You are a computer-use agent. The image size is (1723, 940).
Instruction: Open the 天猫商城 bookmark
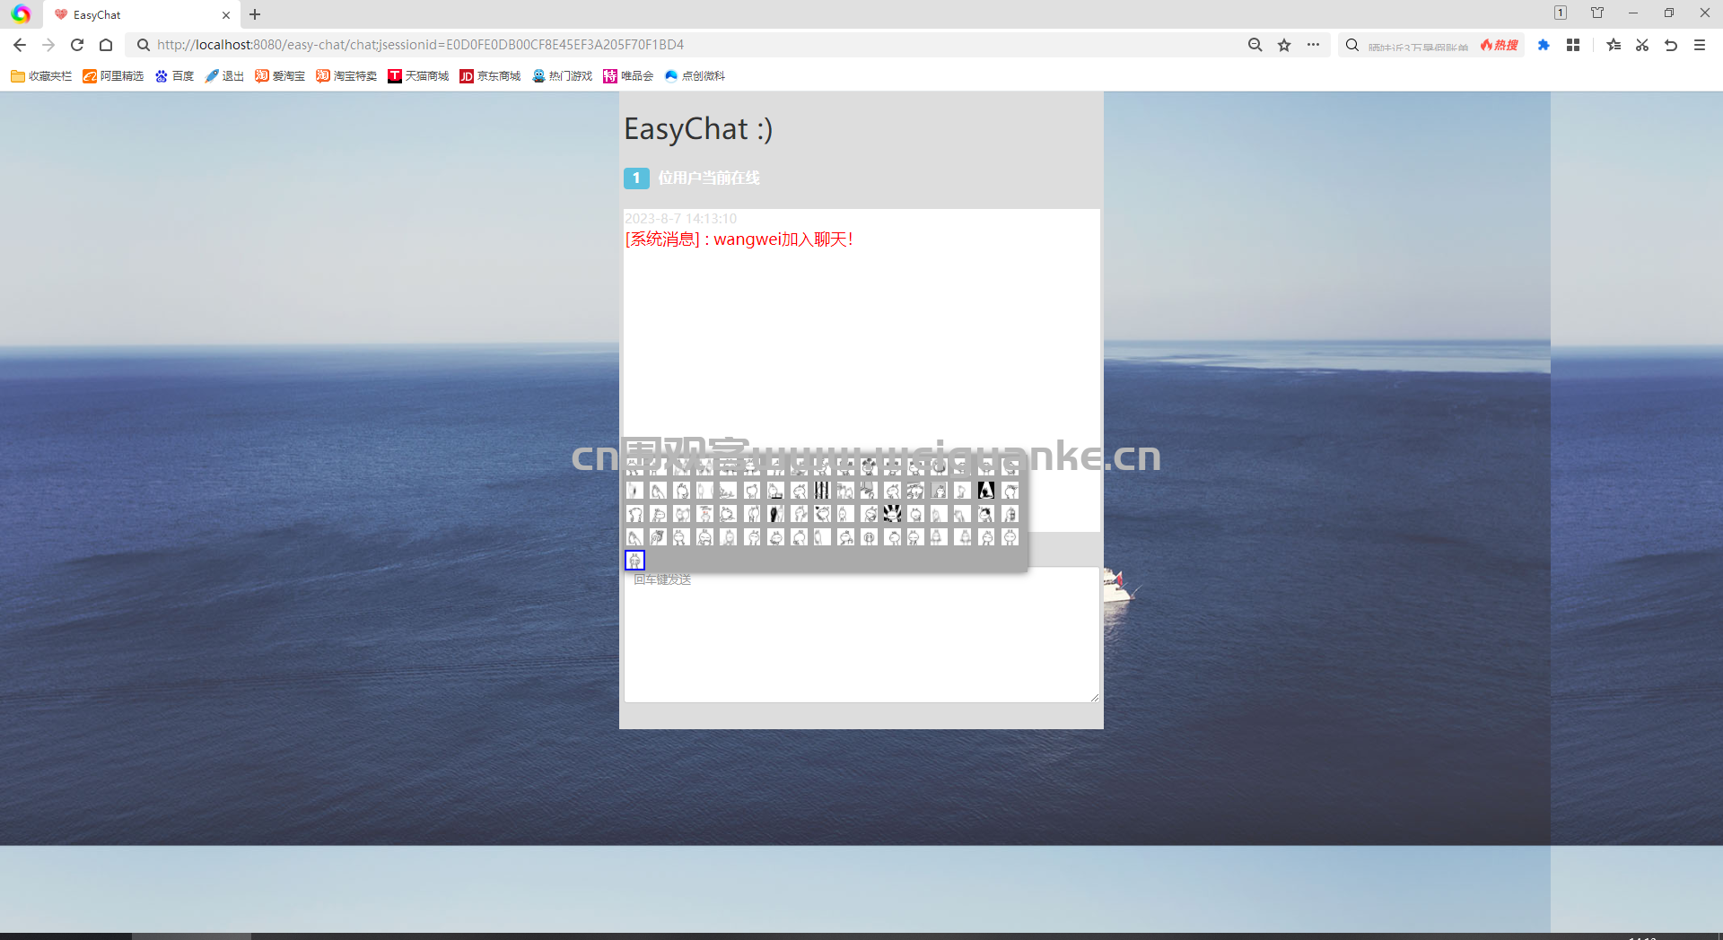coord(418,76)
